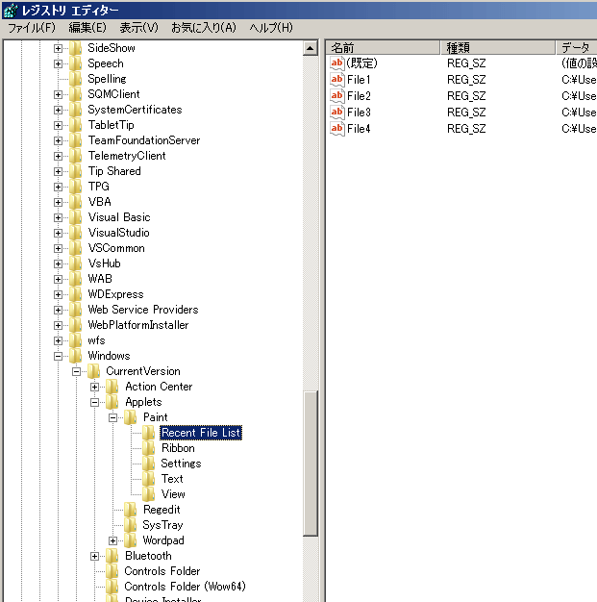Select the (既定) default value
597x602 pixels.
(x=361, y=63)
